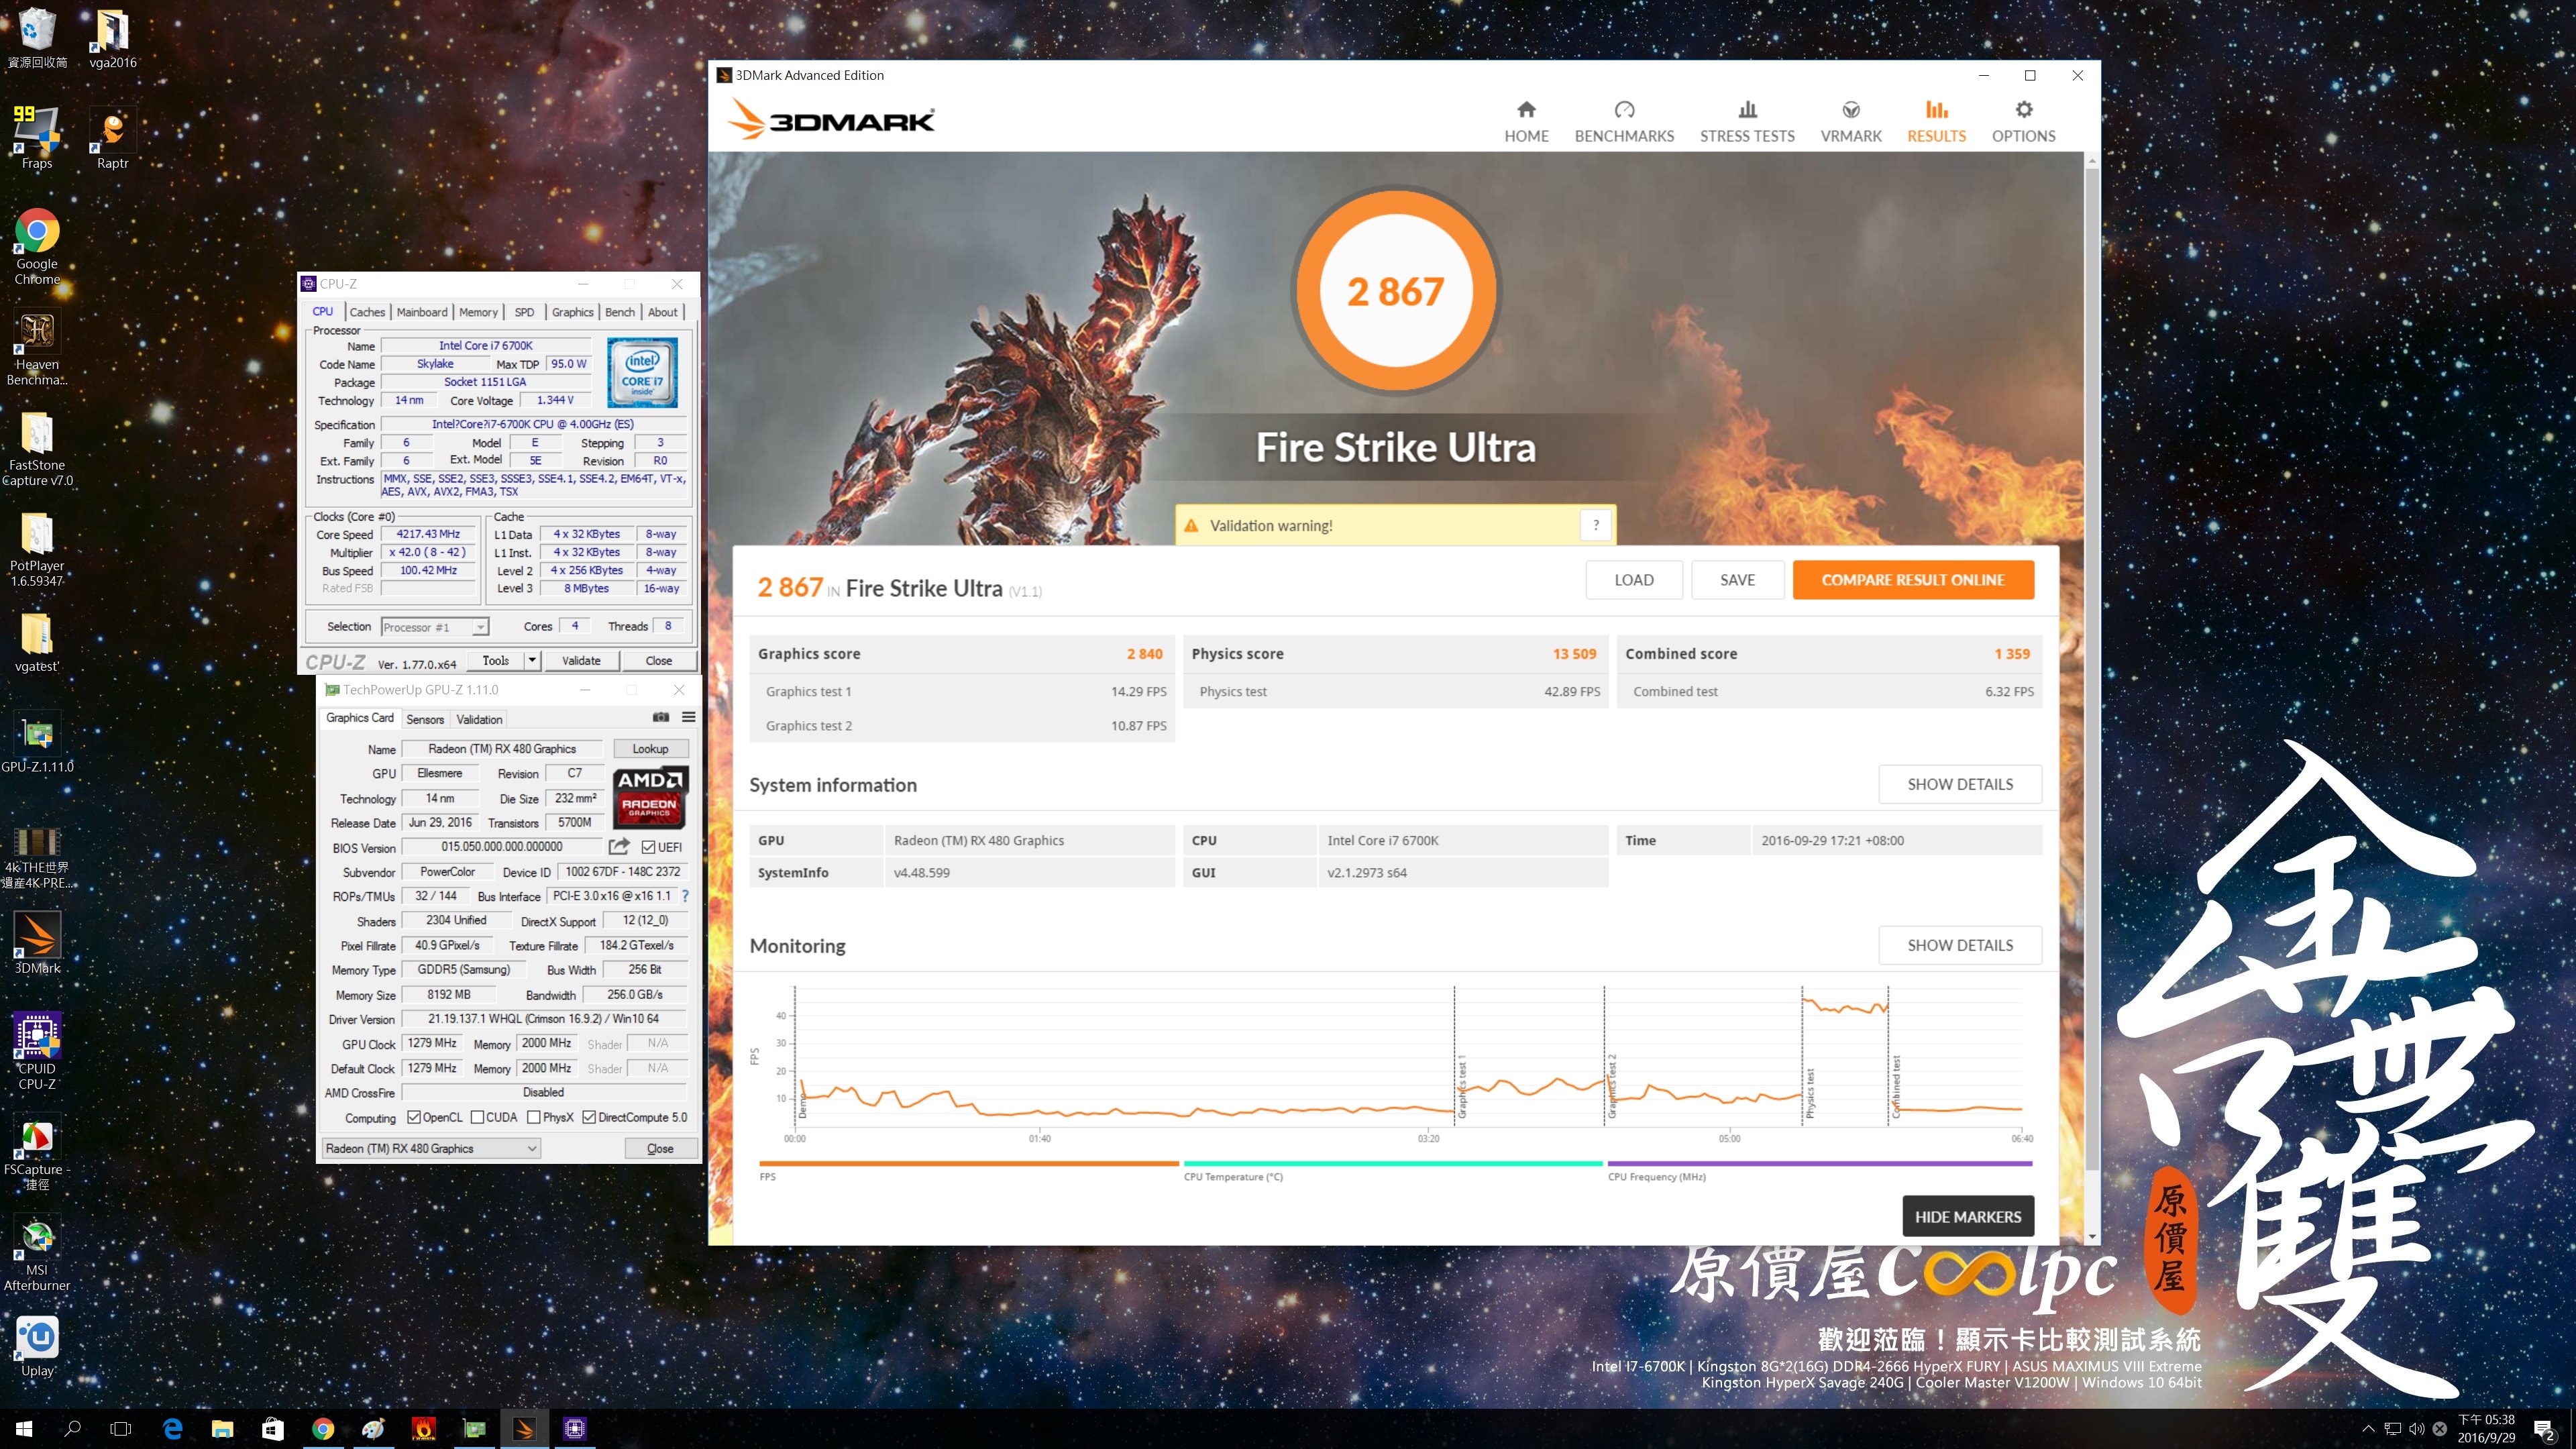
Task: Open Windows Start menu
Action: [24, 1428]
